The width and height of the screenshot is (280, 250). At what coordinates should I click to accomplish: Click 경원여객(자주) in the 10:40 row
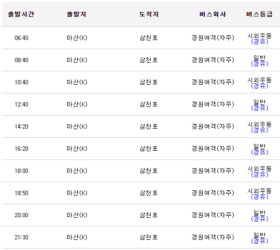pyautogui.click(x=213, y=82)
